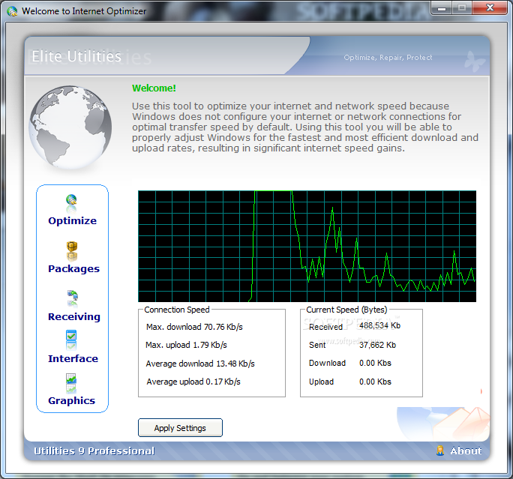Click the 'Optimize, Repair, Protect' slogan
The width and height of the screenshot is (513, 479).
(x=388, y=58)
